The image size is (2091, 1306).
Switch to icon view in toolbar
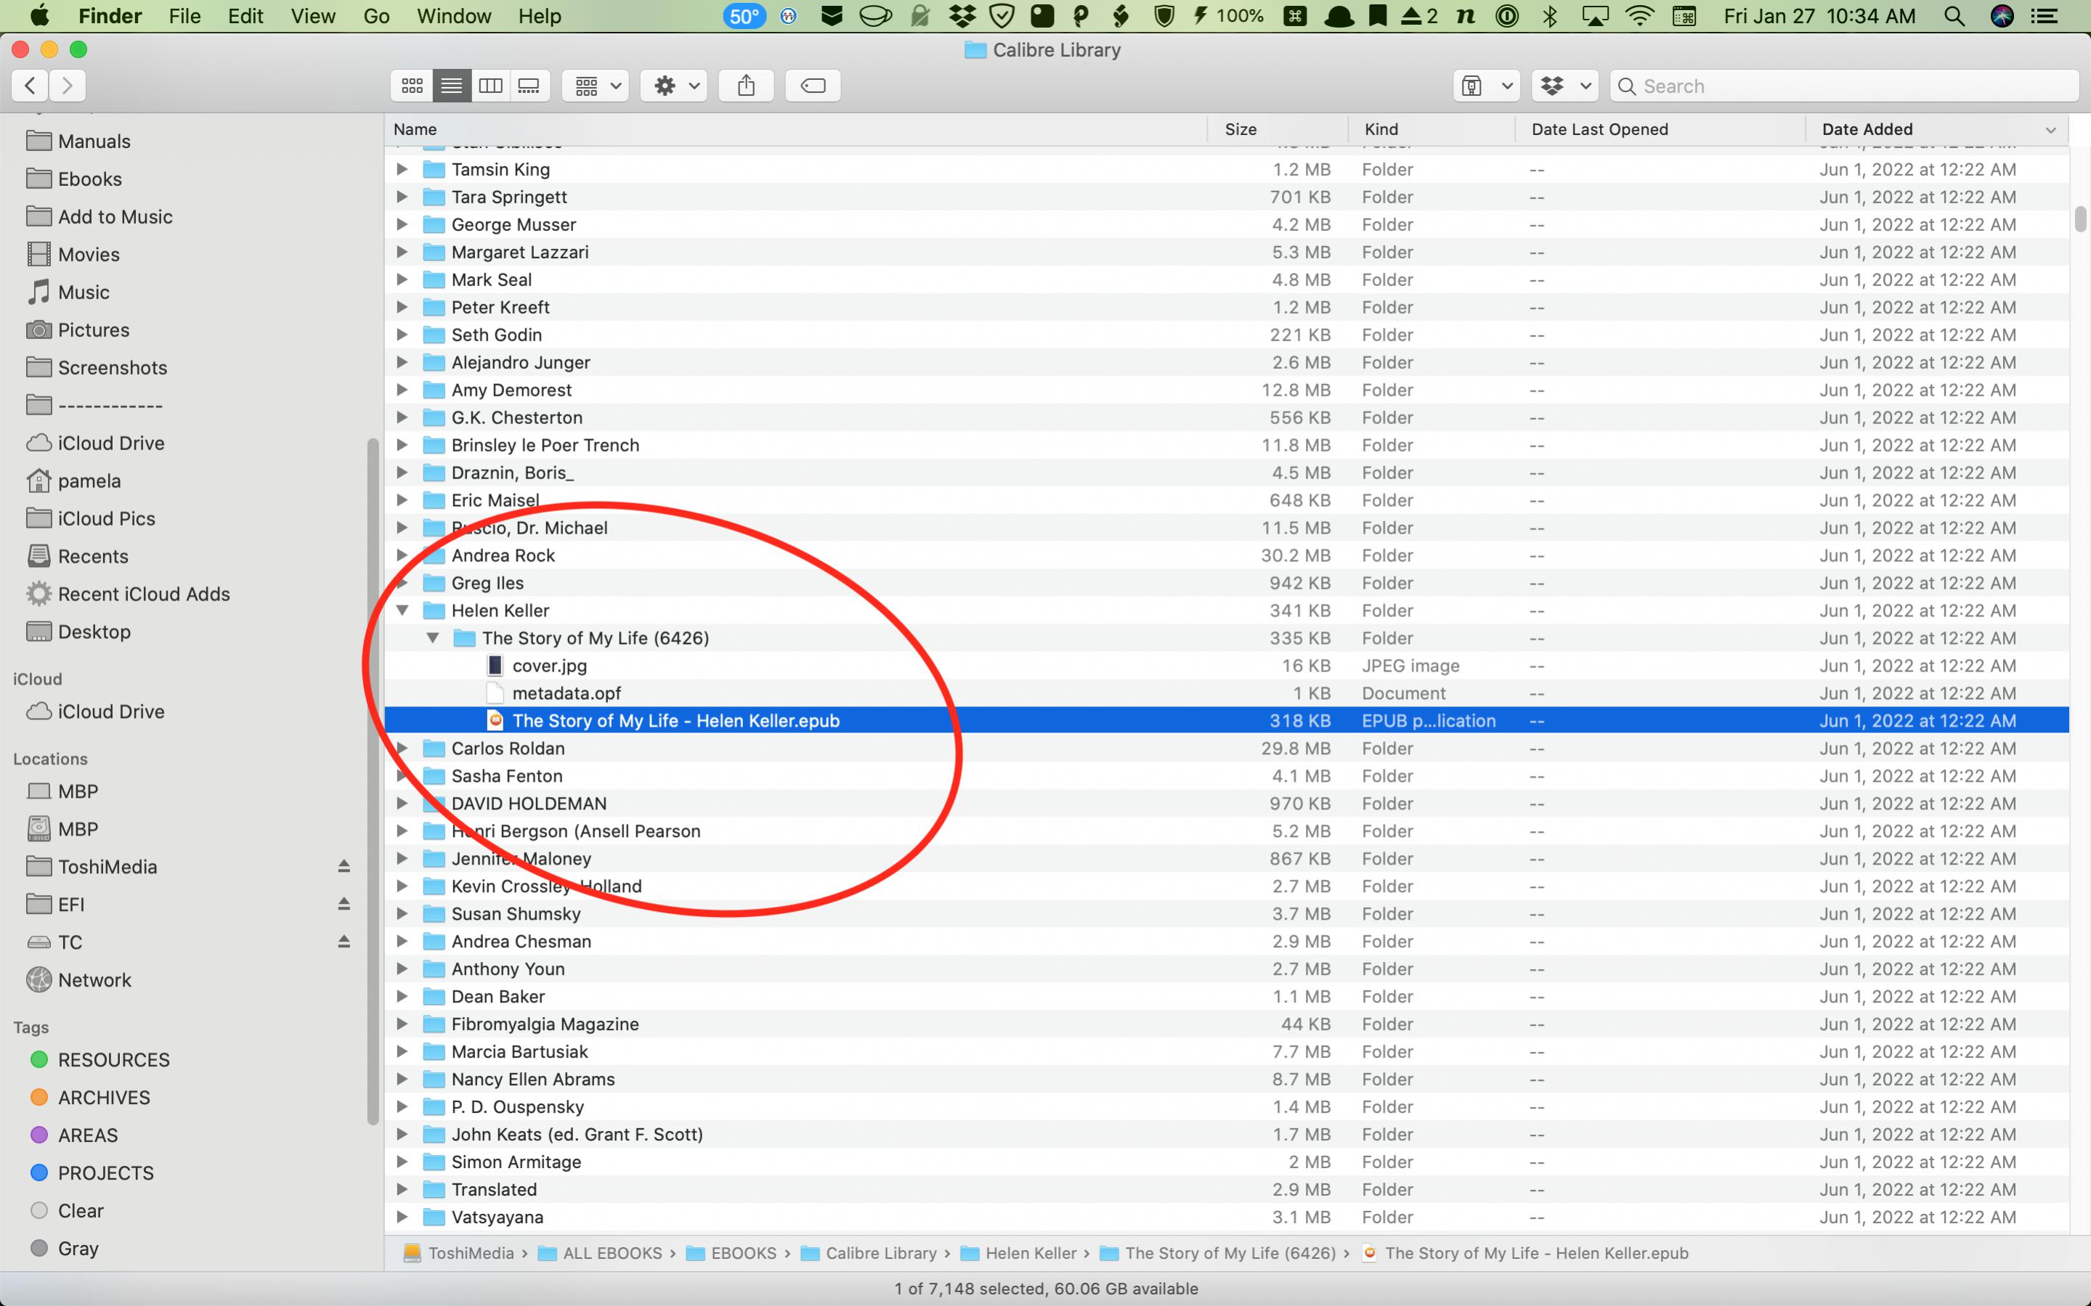412,86
